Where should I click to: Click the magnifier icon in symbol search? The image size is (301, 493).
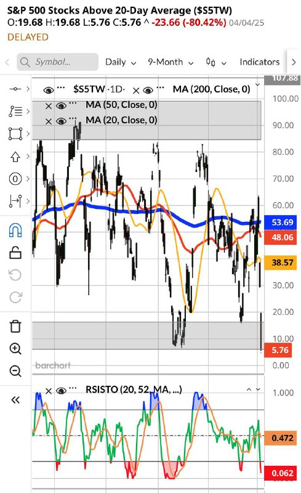click(x=25, y=62)
